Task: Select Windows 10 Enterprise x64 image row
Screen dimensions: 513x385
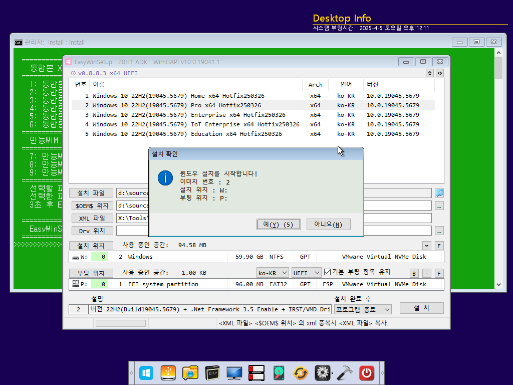Action: [253, 115]
